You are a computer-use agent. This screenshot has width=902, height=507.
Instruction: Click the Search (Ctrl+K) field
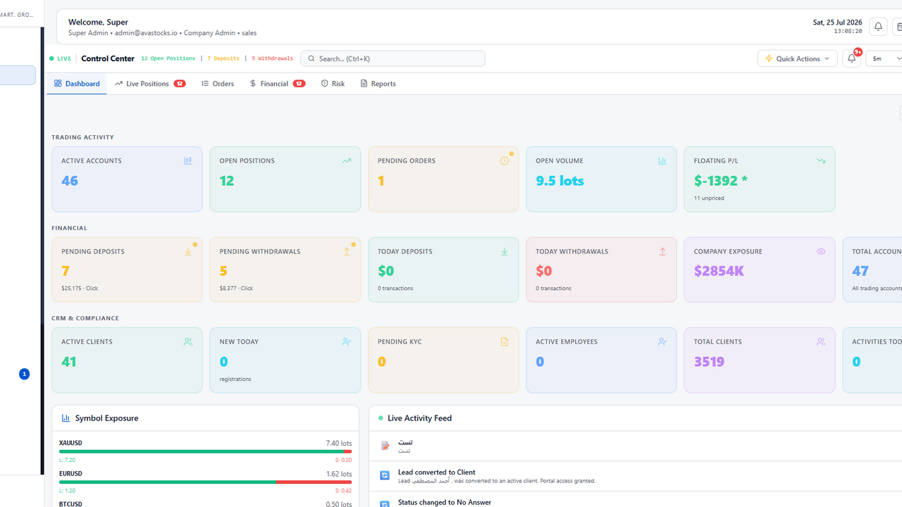pos(393,58)
